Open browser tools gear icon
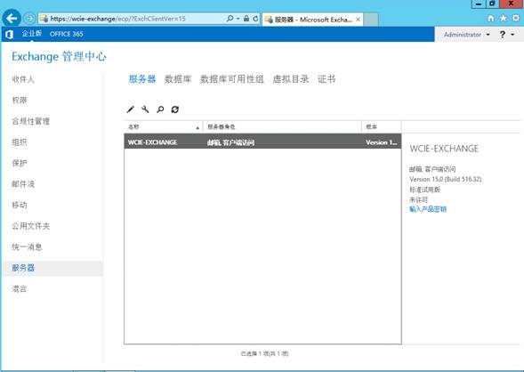 (x=516, y=18)
